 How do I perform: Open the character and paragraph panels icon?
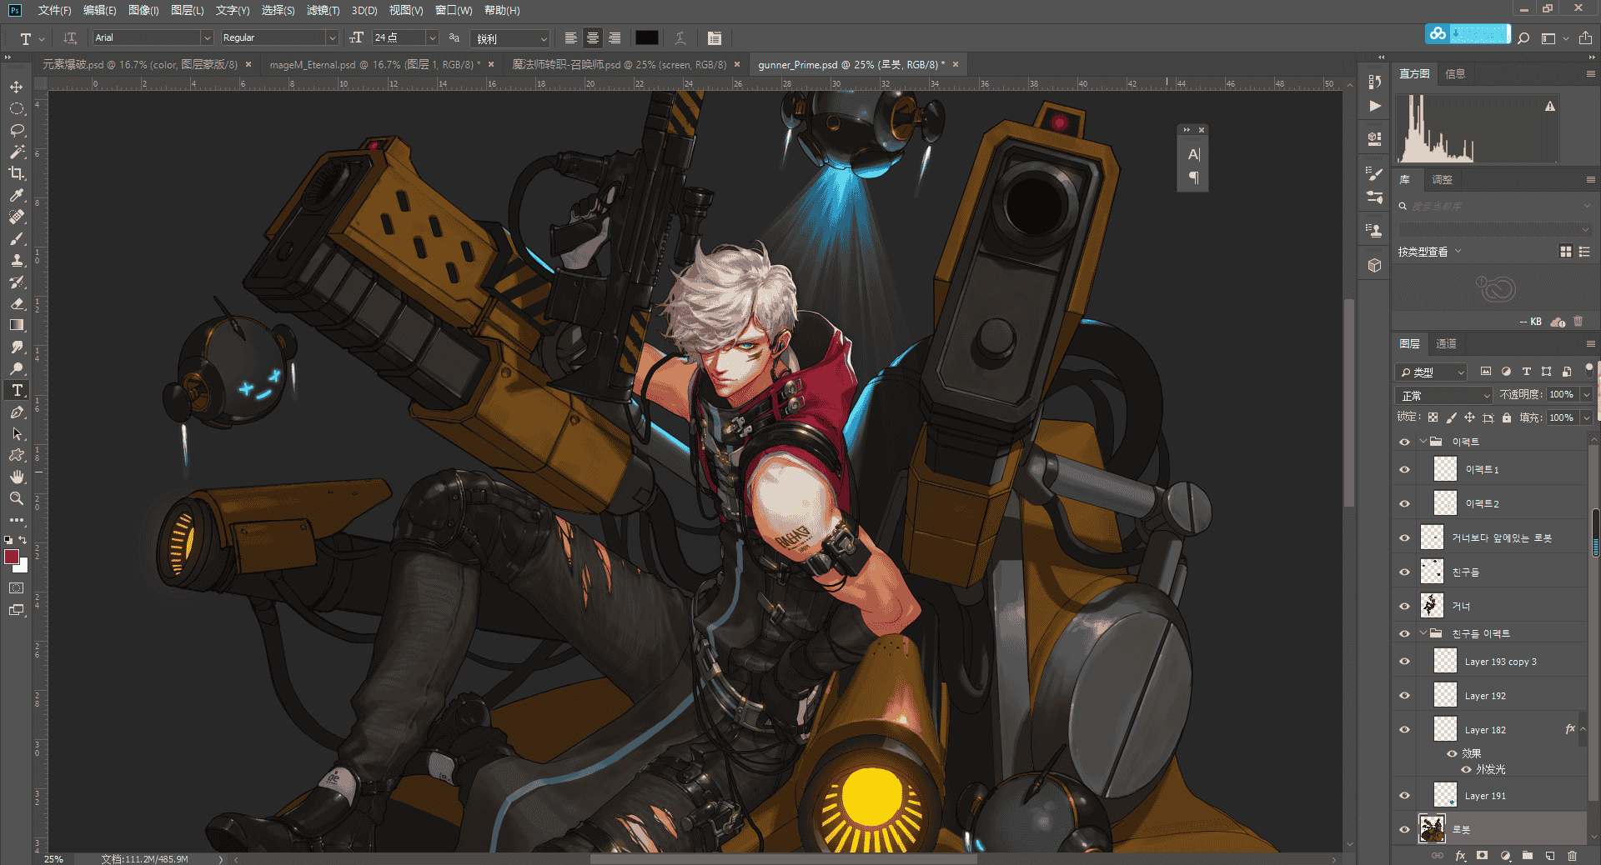tap(715, 37)
